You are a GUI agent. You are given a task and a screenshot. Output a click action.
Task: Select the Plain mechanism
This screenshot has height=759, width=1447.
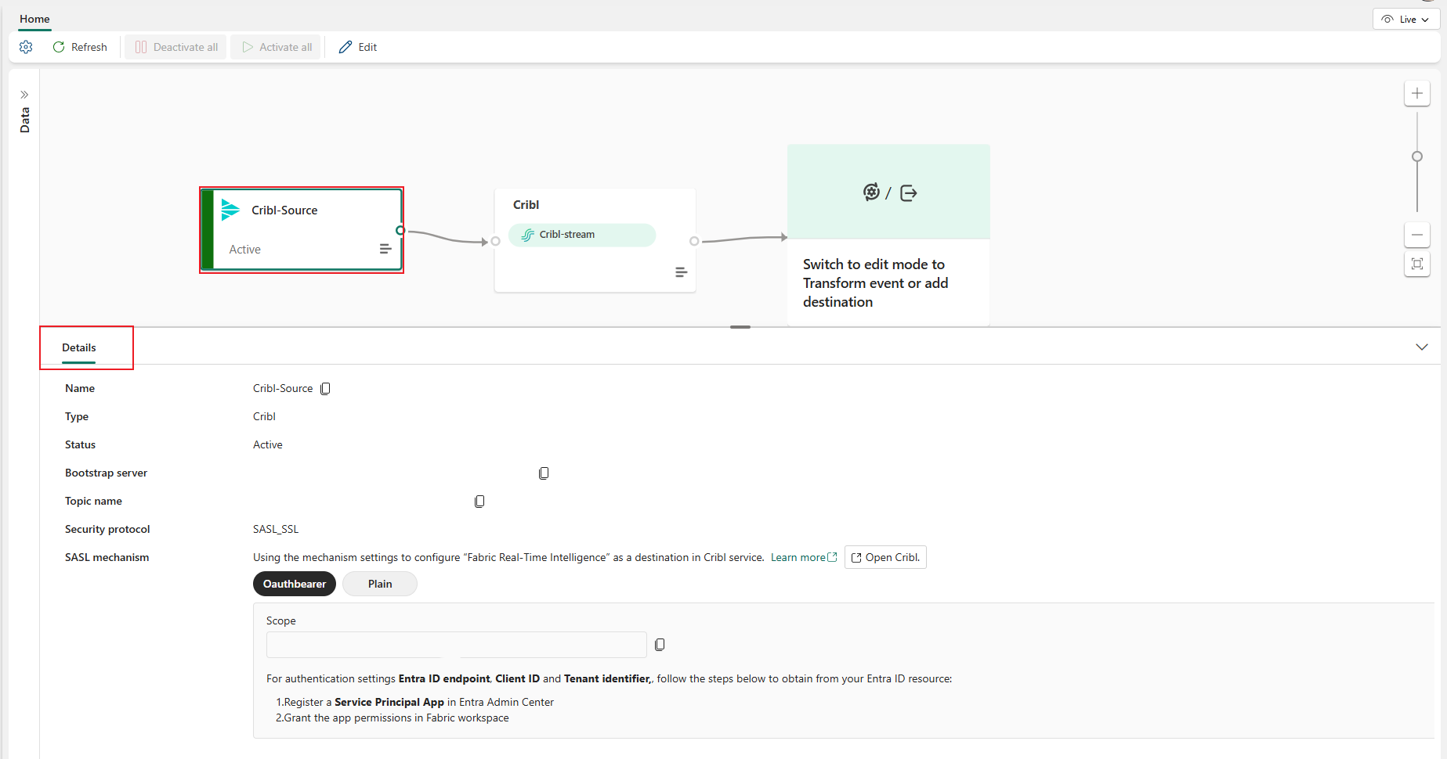380,584
